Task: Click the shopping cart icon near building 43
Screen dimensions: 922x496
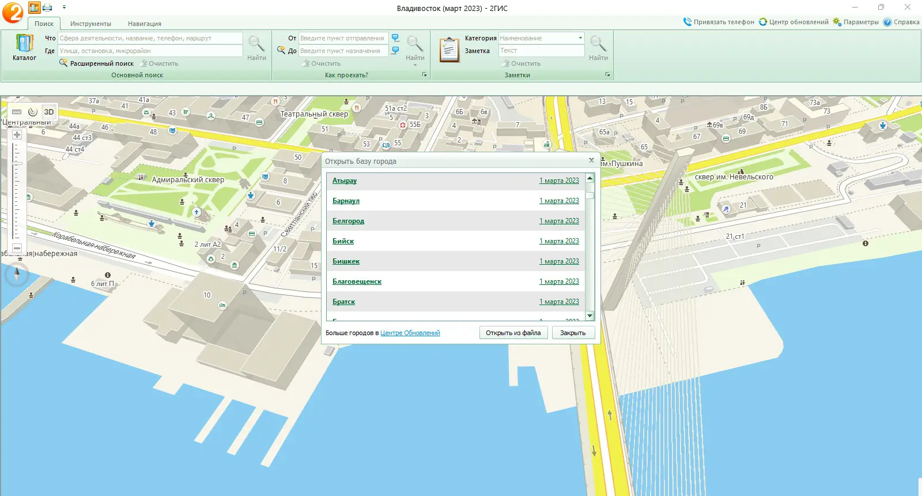Action: click(x=186, y=112)
